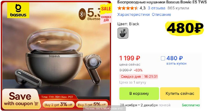Click the yellow SALE sticker
Image resolution: width=209 pixels, height=111 pixels.
[x=106, y=9]
